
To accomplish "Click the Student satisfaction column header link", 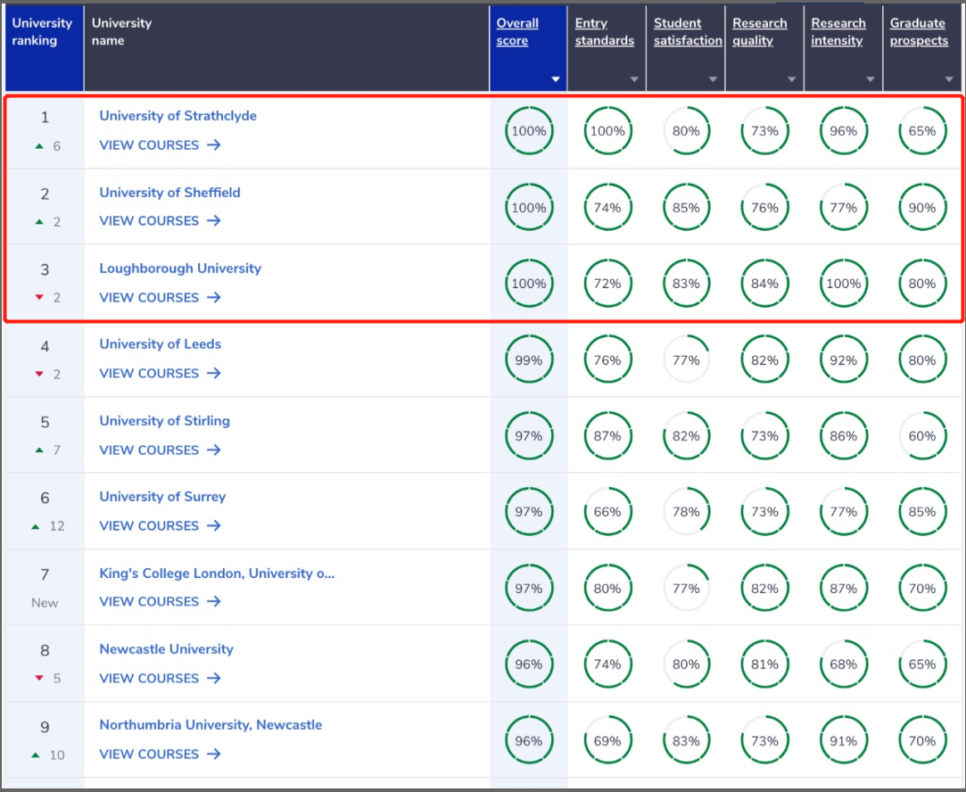I will [688, 32].
